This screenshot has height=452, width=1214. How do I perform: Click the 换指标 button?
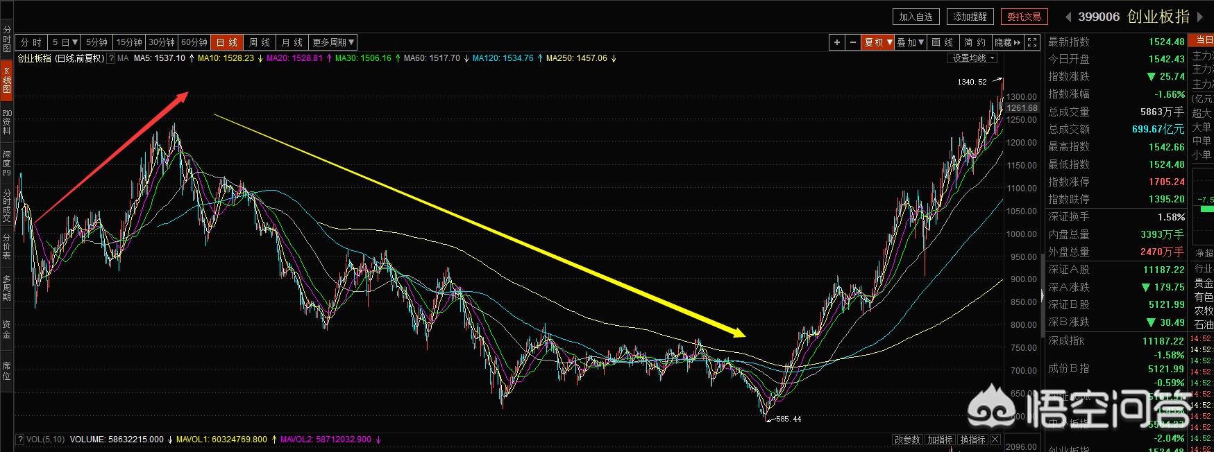(x=972, y=440)
